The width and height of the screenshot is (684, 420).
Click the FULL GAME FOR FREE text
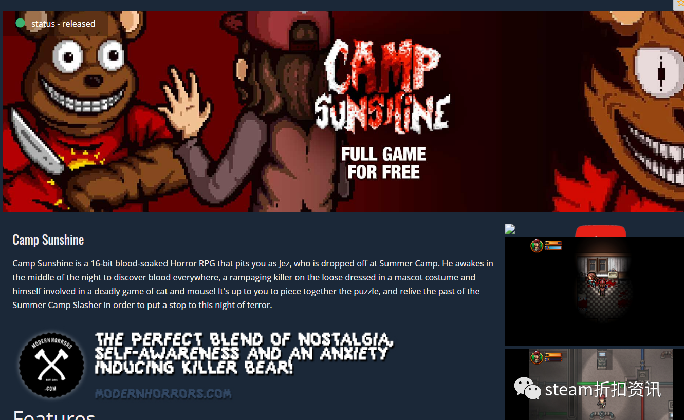[x=383, y=163]
